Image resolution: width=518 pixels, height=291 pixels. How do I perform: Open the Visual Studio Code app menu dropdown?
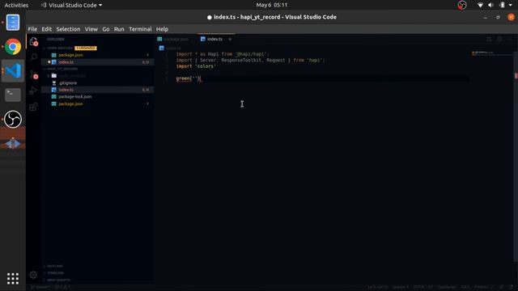[72, 5]
